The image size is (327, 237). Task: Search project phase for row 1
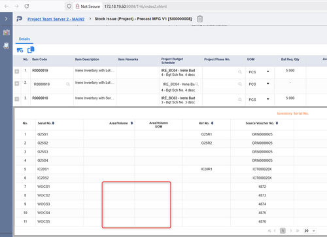pos(240,72)
